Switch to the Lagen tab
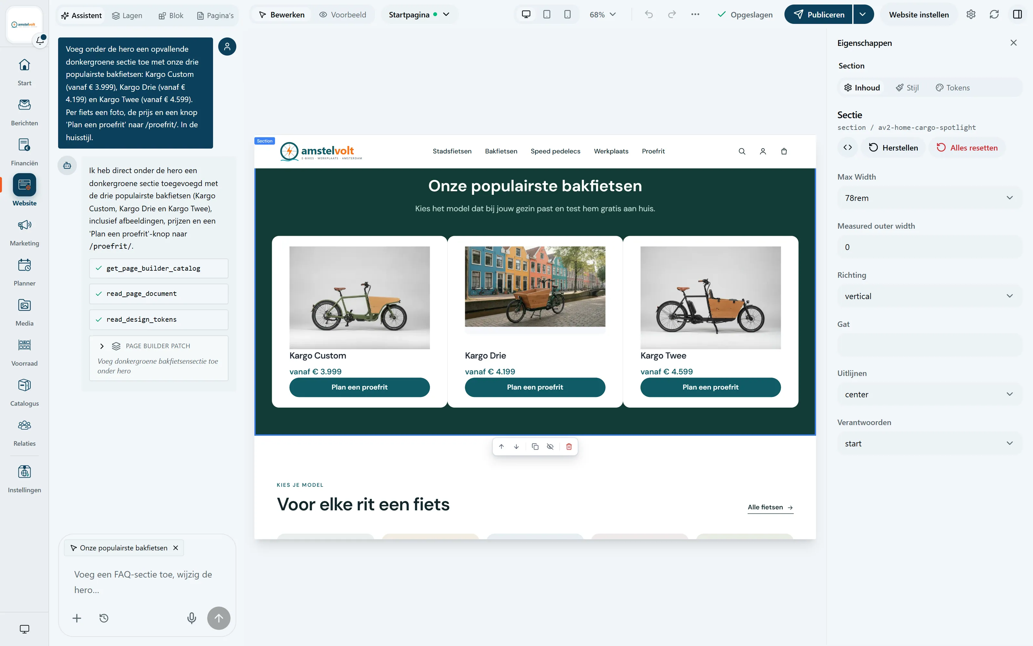 pos(127,16)
